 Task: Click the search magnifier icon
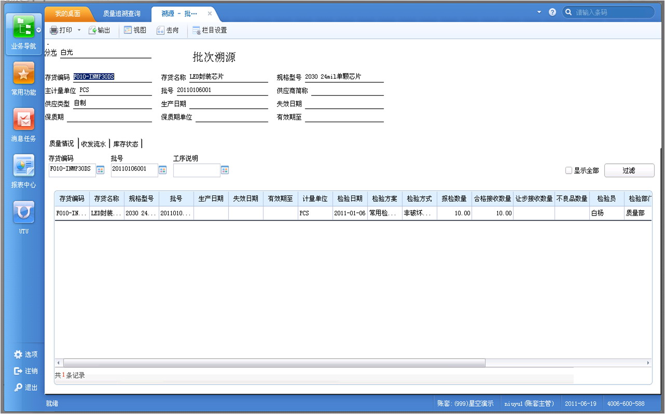(x=569, y=12)
